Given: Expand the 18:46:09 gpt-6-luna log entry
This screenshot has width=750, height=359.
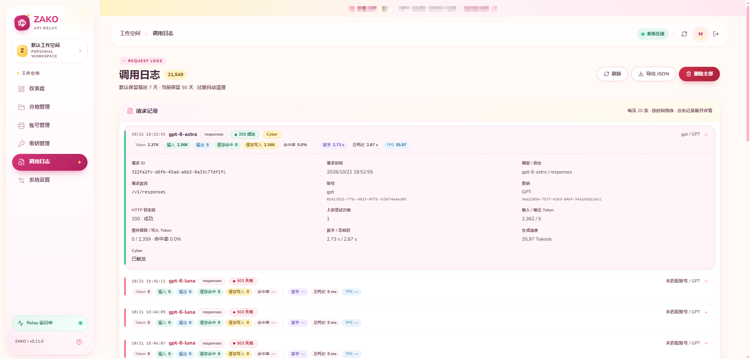Looking at the screenshot, I should coord(706,312).
